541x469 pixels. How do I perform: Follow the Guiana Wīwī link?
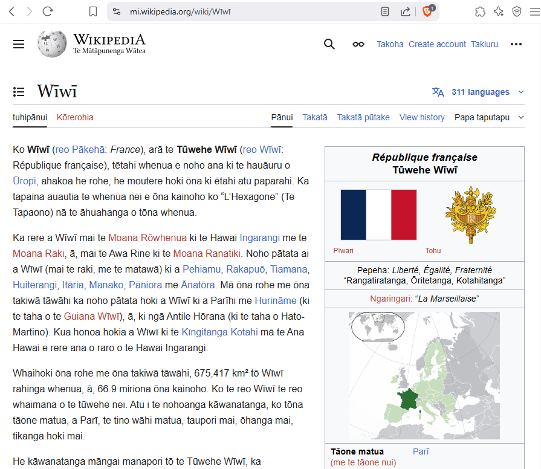(x=91, y=317)
